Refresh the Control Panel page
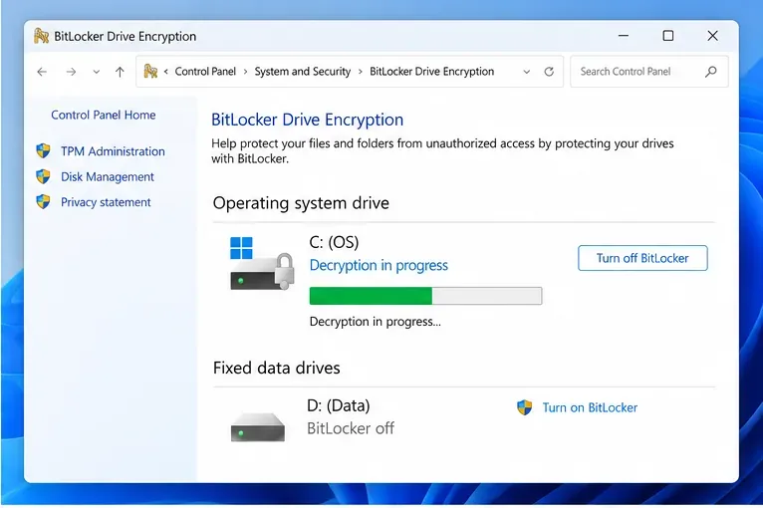This screenshot has height=508, width=763. coord(549,72)
